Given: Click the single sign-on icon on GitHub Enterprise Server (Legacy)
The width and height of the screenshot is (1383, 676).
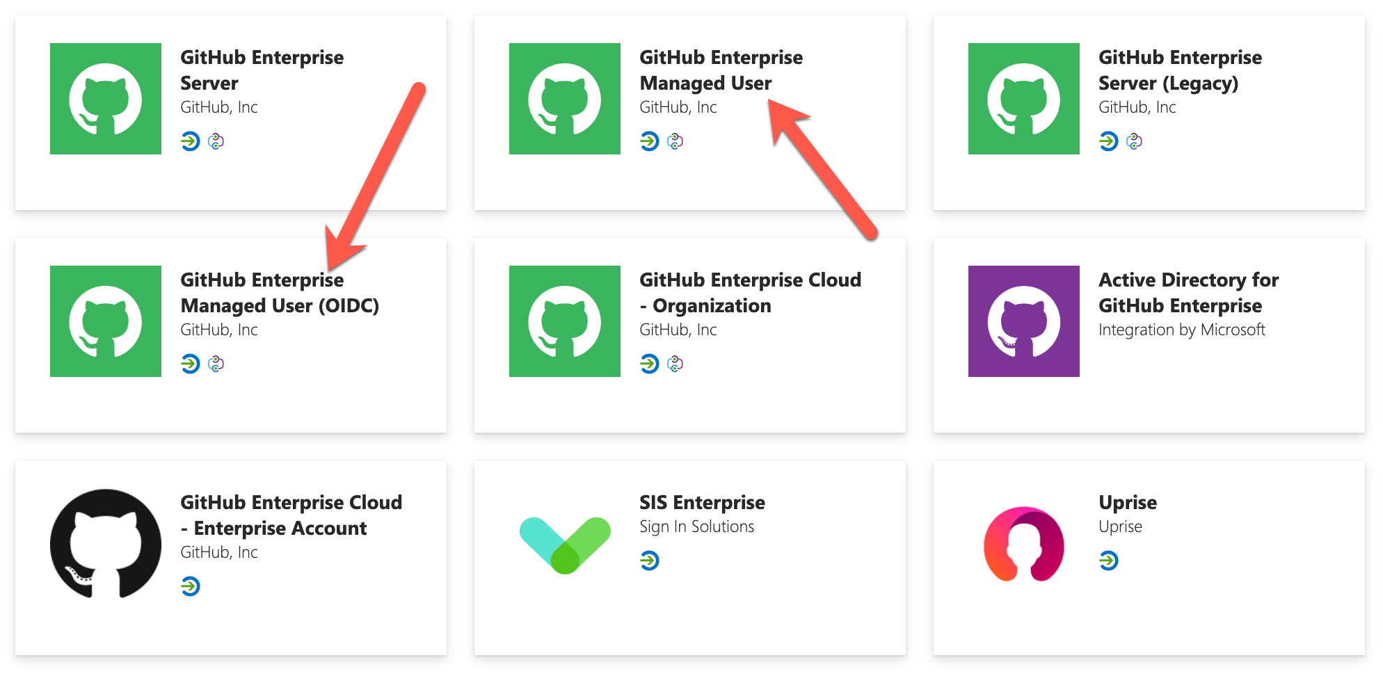Looking at the screenshot, I should (x=1109, y=141).
